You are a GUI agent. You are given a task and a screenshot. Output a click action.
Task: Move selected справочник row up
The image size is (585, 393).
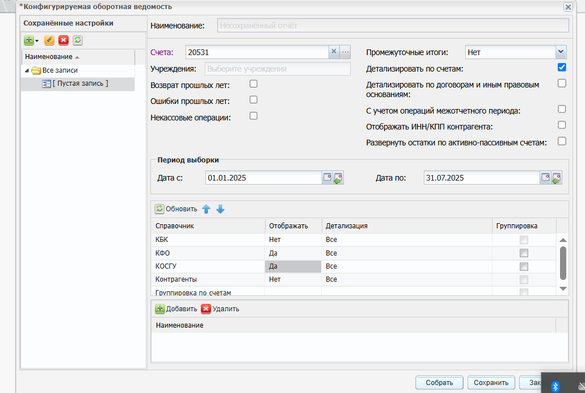pos(207,209)
